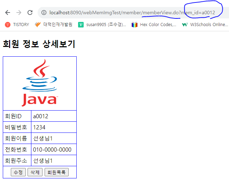Click the 회원목록 button
This screenshot has height=185, width=229.
56,172
